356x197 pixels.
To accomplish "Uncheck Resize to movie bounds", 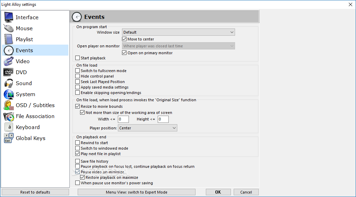I will (x=77, y=106).
